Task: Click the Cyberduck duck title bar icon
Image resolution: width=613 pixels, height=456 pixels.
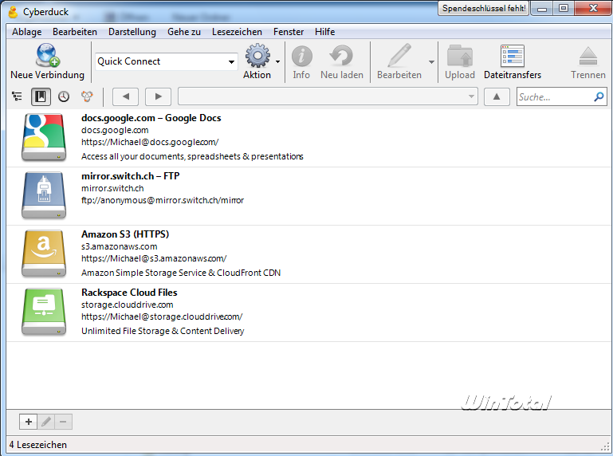Action: pos(14,12)
